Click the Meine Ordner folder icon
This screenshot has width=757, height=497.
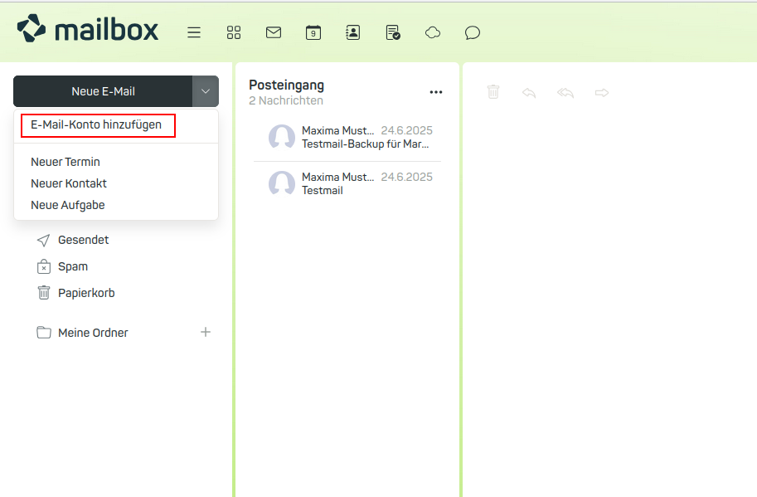pyautogui.click(x=43, y=332)
